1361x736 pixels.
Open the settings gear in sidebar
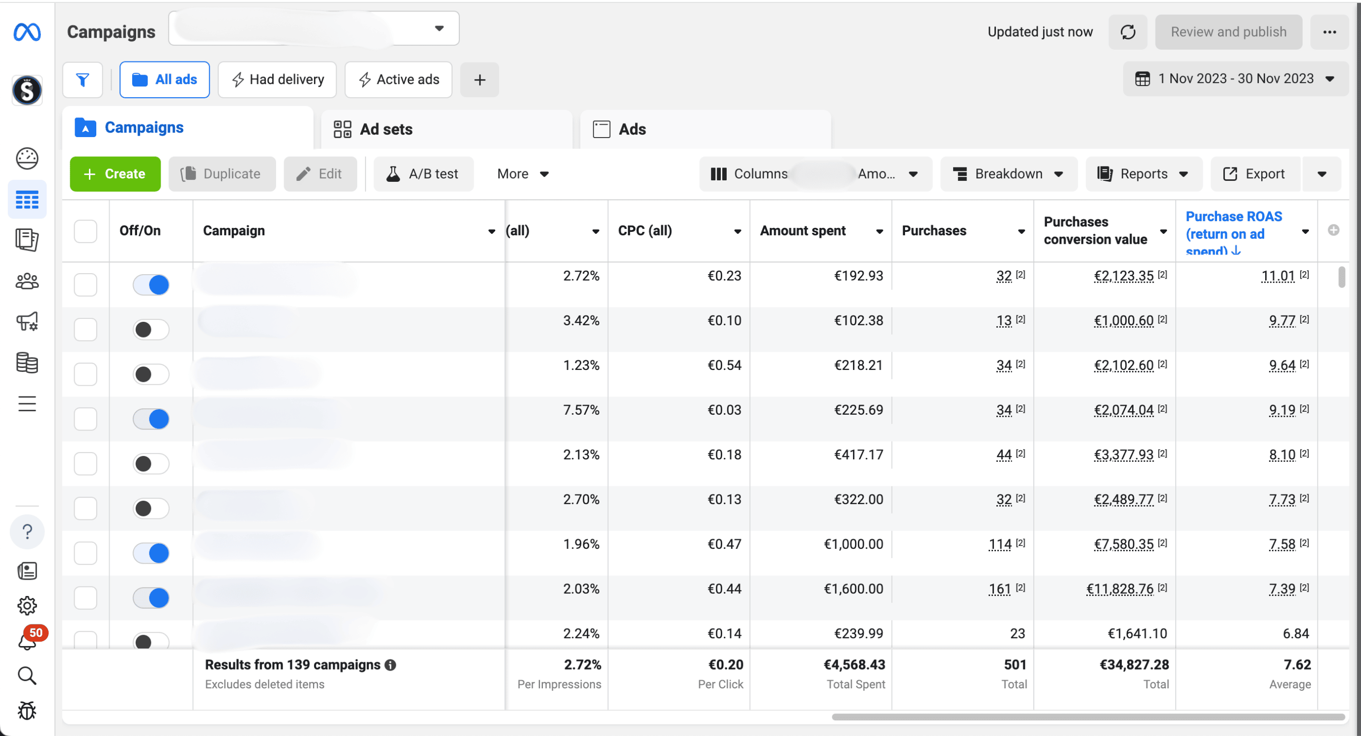[27, 605]
